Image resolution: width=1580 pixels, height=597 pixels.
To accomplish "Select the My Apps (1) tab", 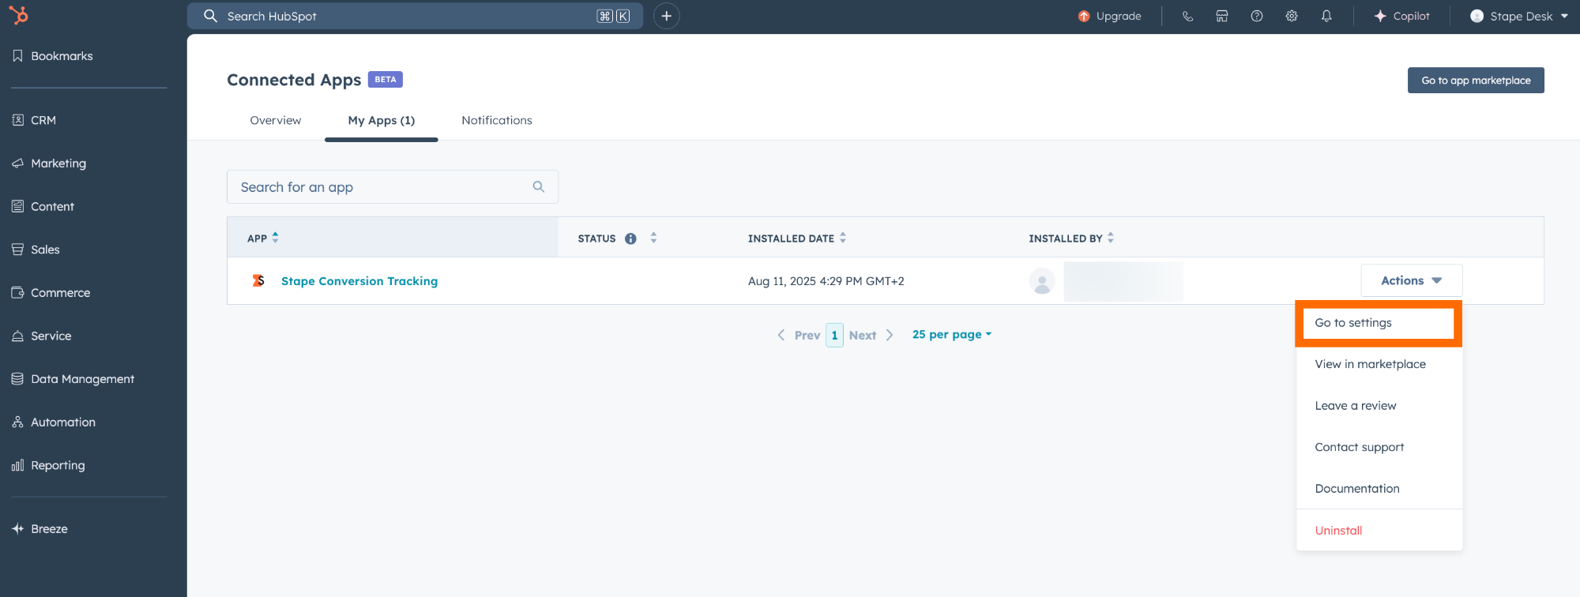I will (x=382, y=120).
